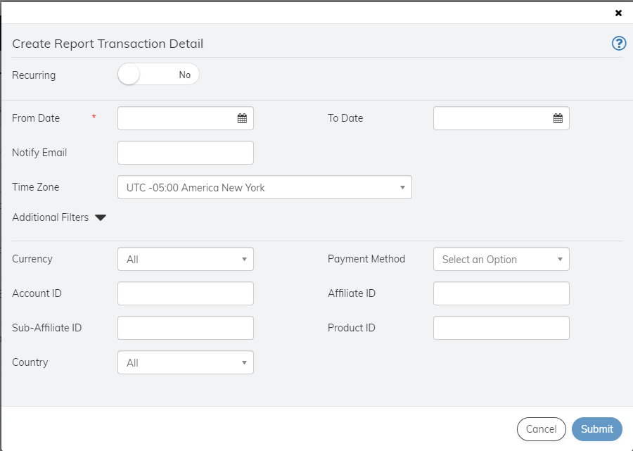The image size is (633, 451).
Task: Click the Affiliate ID input field
Action: click(501, 293)
